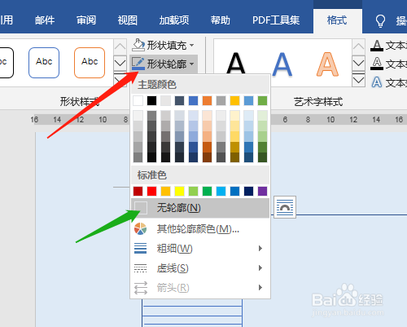Pick the dark red standard color
407x327 pixels.
click(138, 191)
